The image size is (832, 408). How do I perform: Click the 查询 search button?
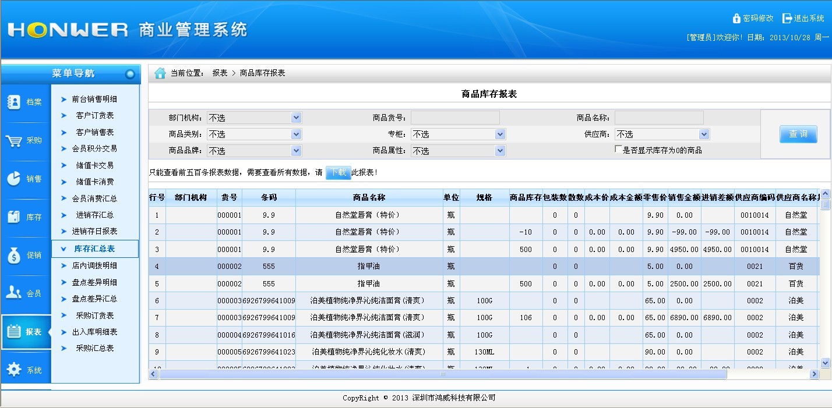coord(798,134)
